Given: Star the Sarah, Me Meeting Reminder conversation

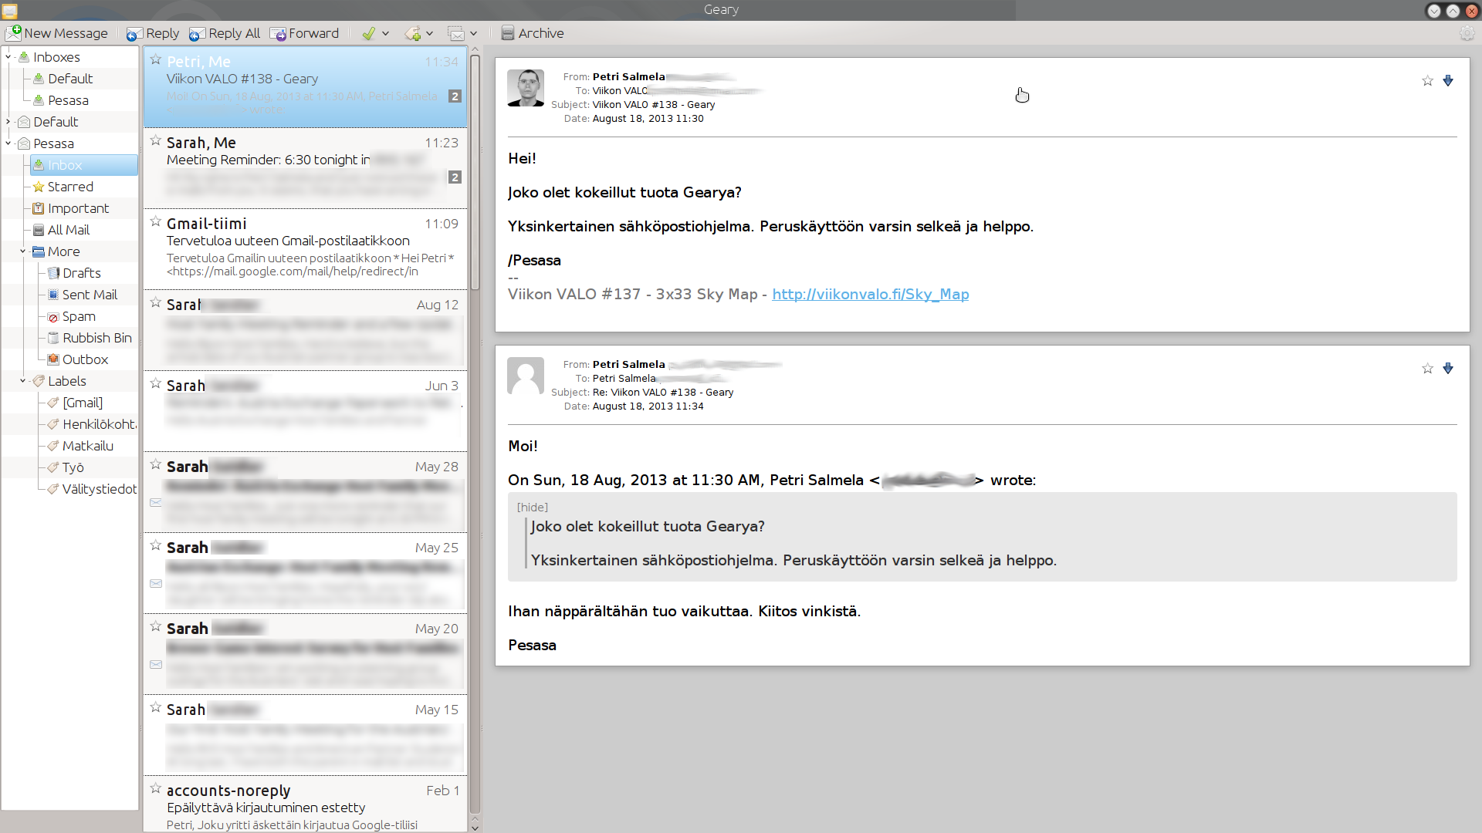Looking at the screenshot, I should click(x=155, y=140).
